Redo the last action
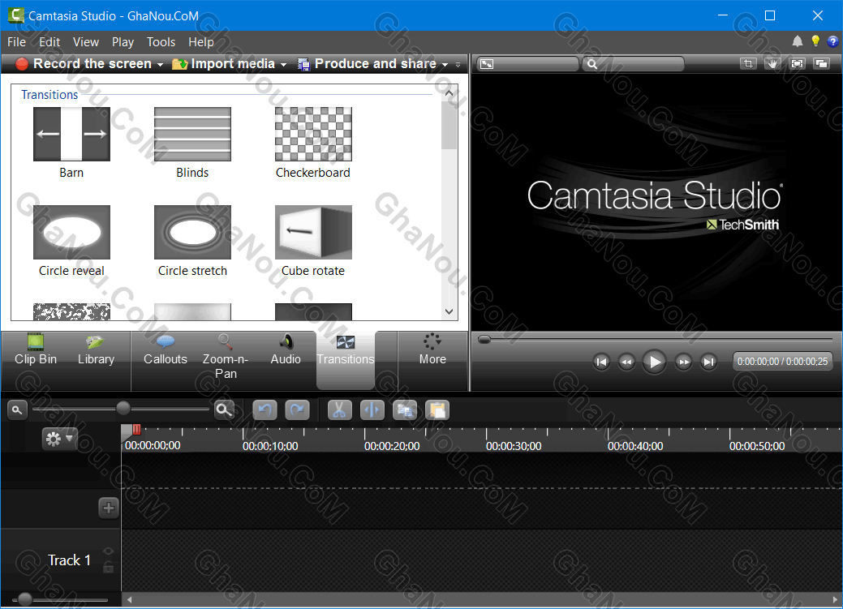This screenshot has height=609, width=843. click(297, 410)
